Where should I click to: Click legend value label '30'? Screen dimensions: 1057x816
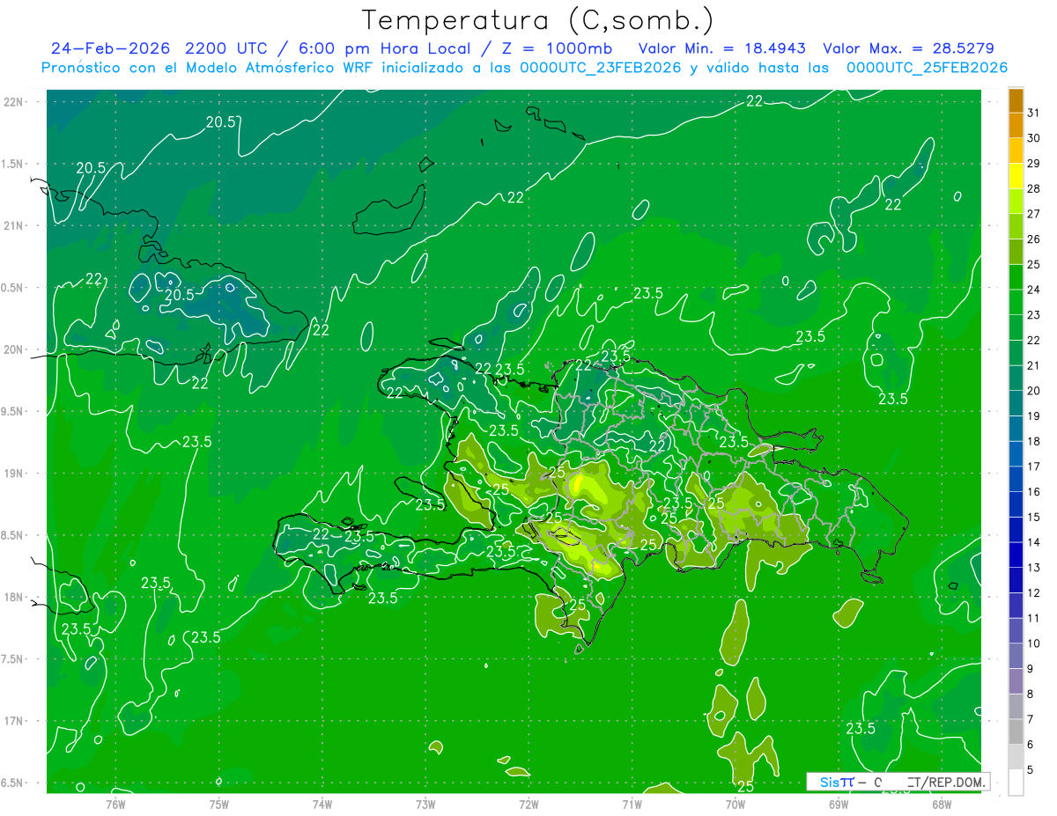1034,137
